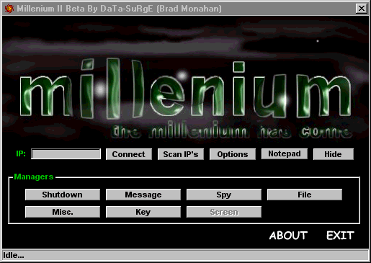Open the Shutdown manager

click(x=63, y=195)
